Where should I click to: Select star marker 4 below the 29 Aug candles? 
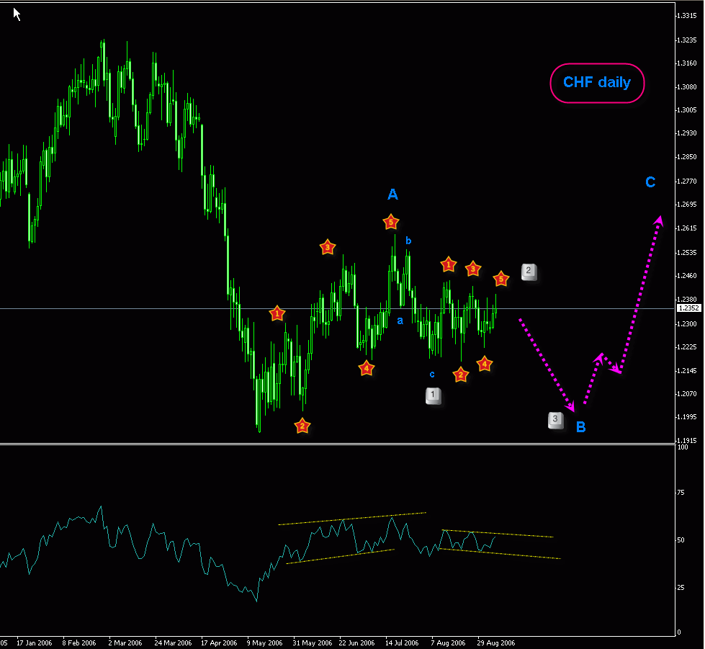coord(484,364)
